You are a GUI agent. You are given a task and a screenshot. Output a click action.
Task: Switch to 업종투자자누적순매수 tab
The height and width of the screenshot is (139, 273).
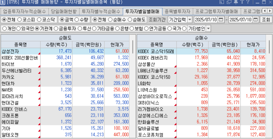[24, 12]
